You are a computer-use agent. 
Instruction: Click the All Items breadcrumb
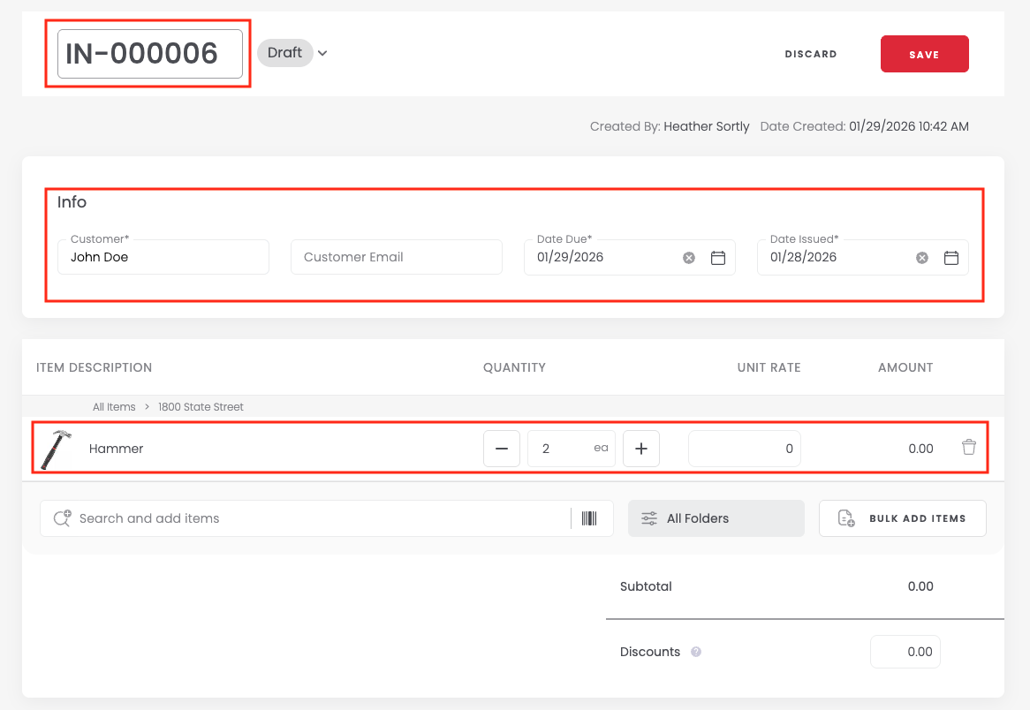[x=114, y=407]
